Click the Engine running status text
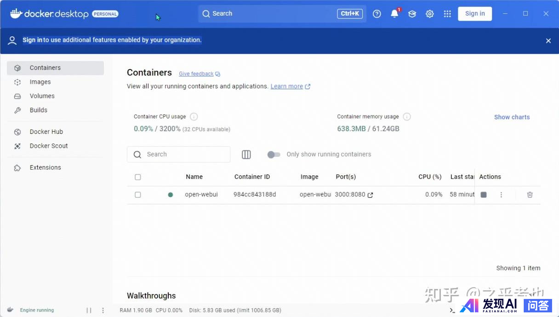559x317 pixels. (x=37, y=311)
